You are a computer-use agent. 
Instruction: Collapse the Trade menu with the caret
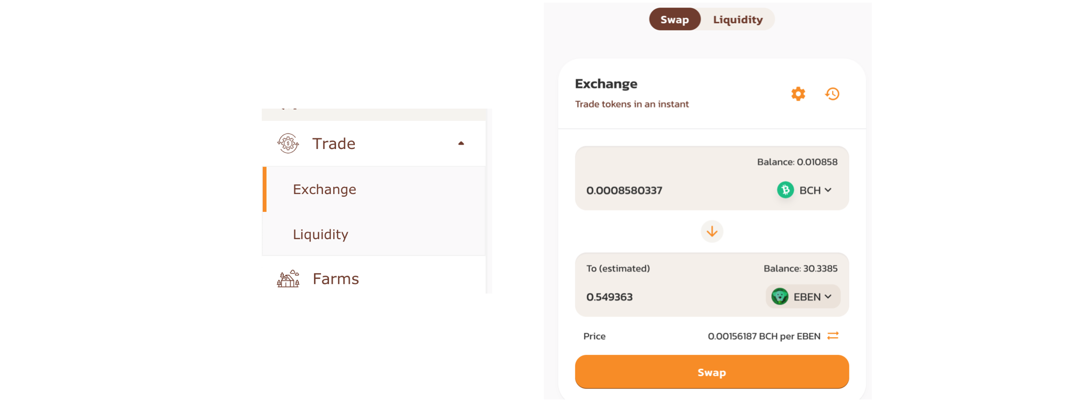pos(461,144)
